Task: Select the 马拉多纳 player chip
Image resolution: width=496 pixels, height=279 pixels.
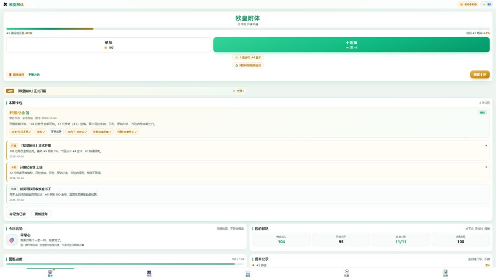Action: (x=21, y=132)
